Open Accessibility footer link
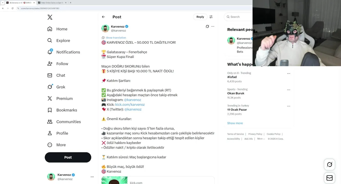Screen dimensions: 341x184 233,139
